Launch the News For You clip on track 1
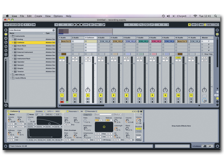The width and height of the screenshot is (224, 168). (60, 41)
